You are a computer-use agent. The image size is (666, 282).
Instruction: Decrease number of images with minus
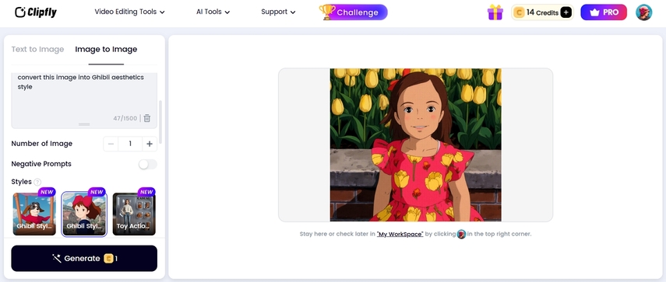111,144
